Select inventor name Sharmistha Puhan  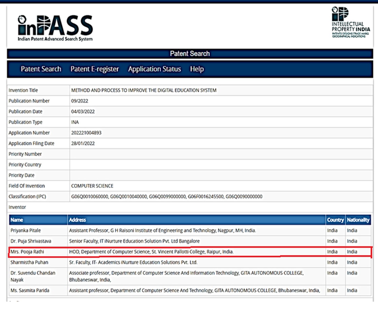coord(29,262)
